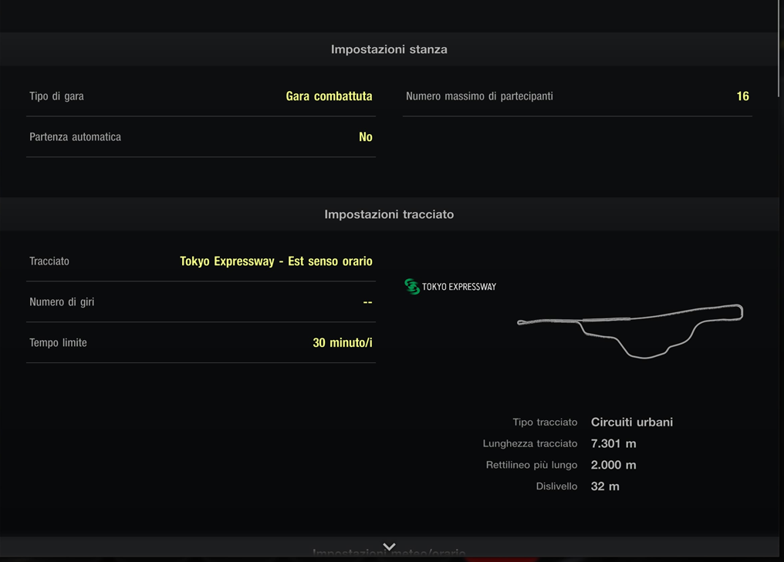Toggle the Partenza automatica setting
Screen dimensions: 784x562
tap(201, 137)
